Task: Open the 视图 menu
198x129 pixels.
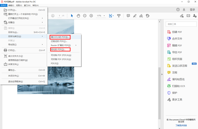Action: click(x=19, y=5)
